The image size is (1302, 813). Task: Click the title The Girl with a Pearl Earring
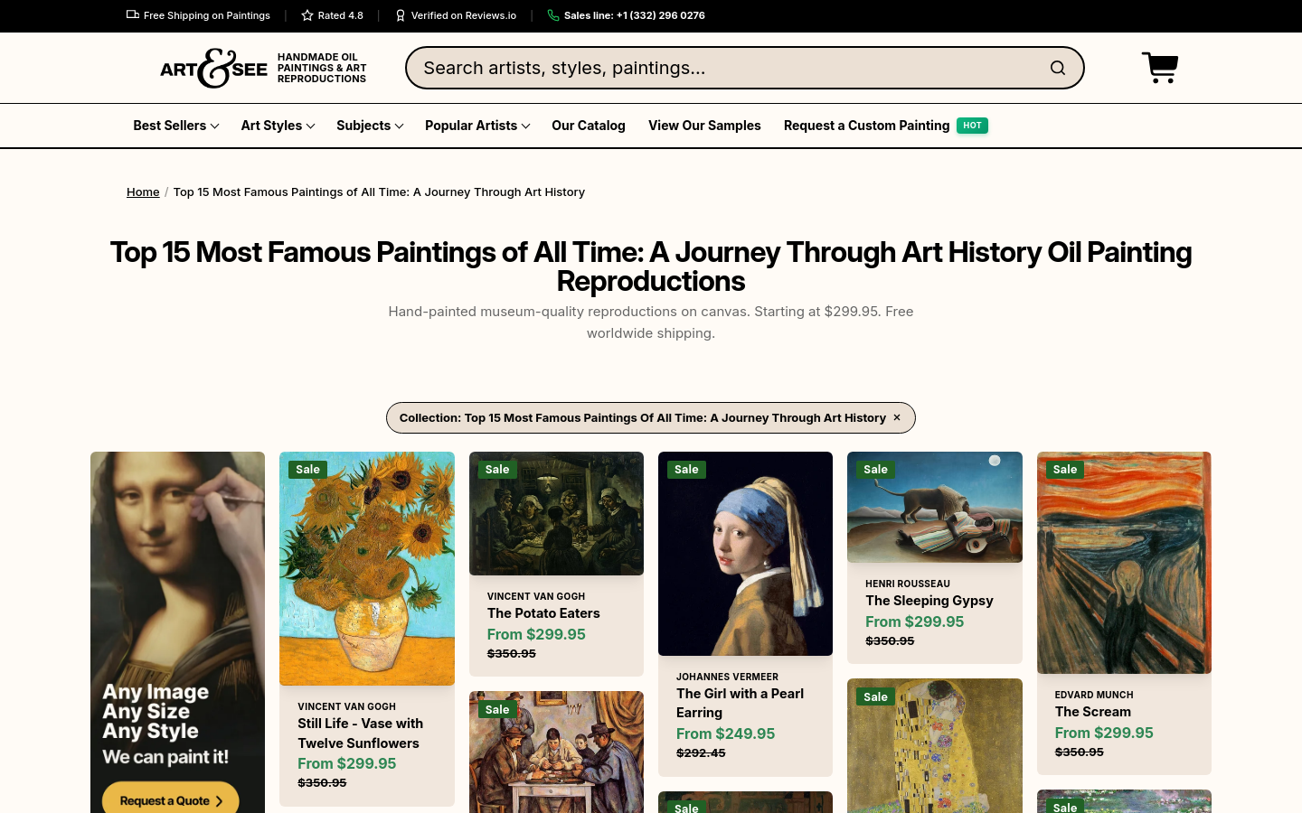[741, 703]
